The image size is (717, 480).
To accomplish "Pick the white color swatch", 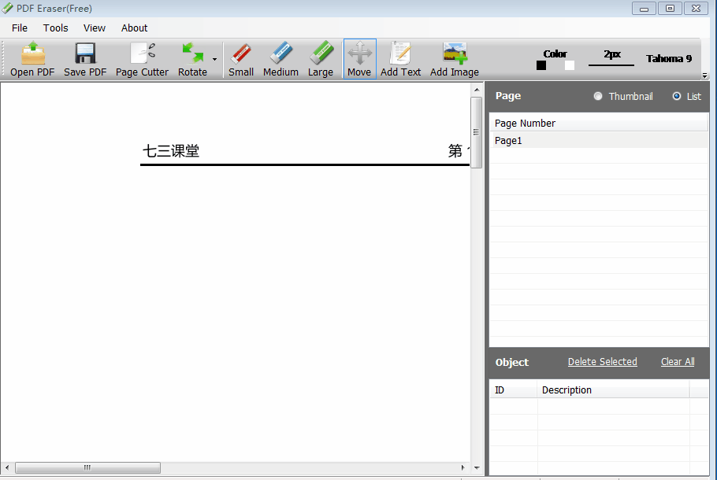I will coord(570,66).
